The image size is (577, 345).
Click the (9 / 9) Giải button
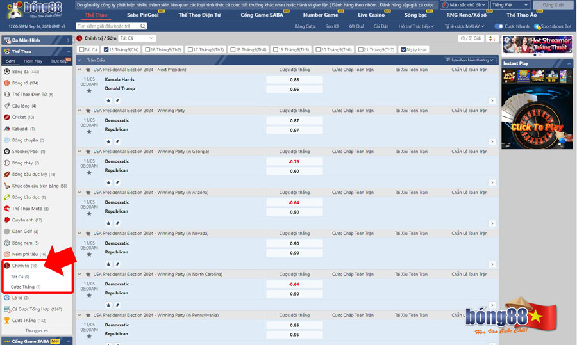click(x=471, y=38)
